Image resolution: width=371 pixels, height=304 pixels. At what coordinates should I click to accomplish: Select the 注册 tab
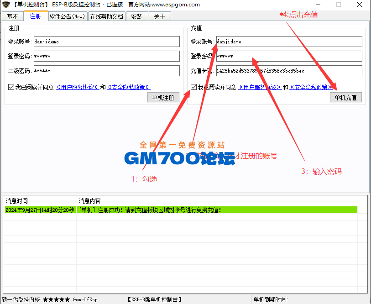35,16
